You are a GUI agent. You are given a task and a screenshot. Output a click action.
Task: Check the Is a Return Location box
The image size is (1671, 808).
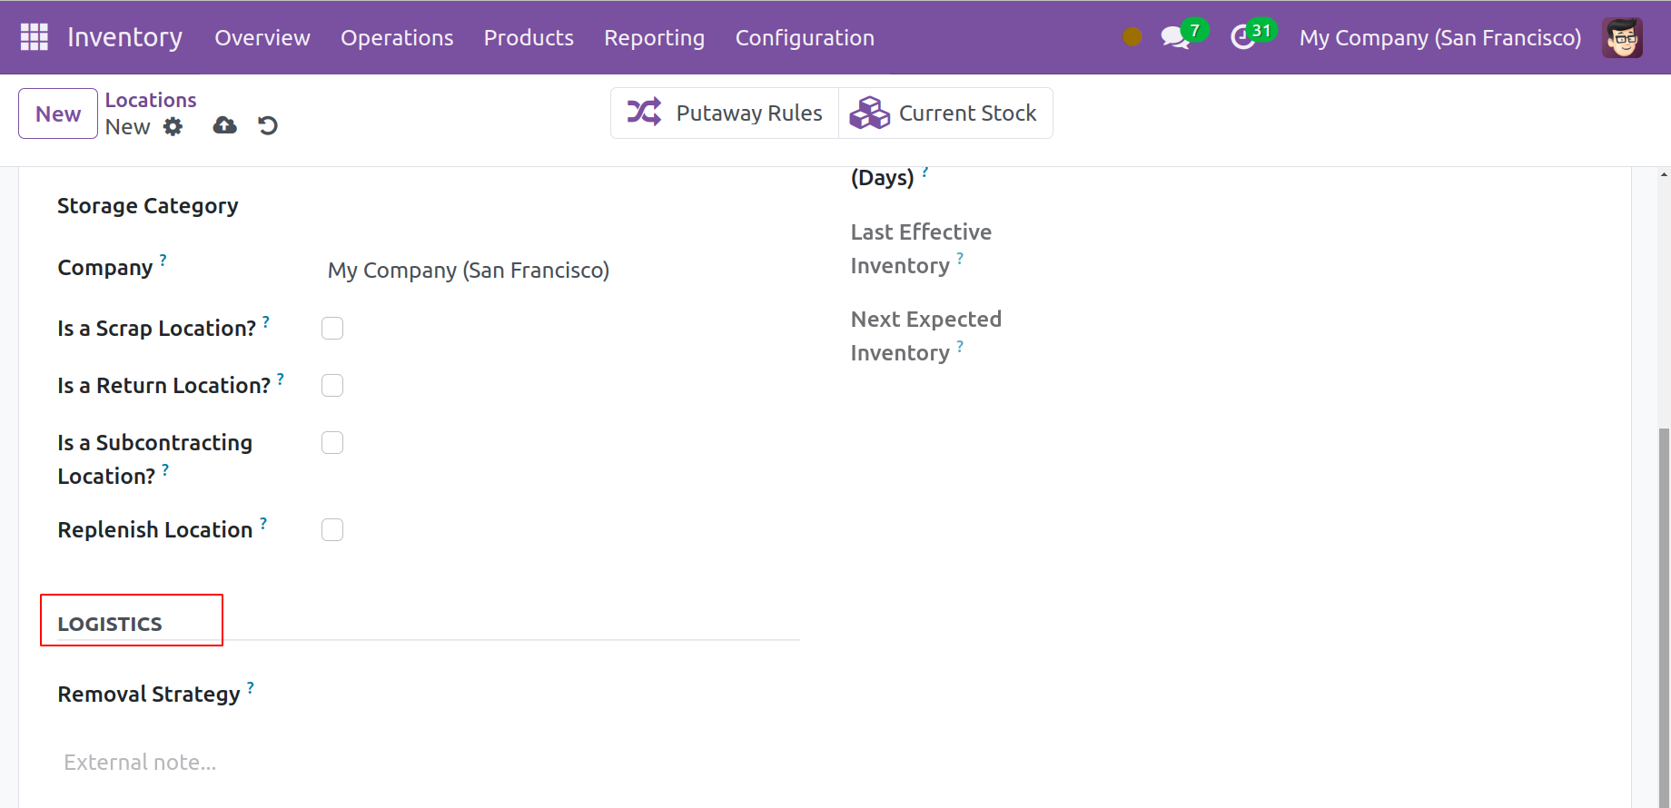coord(332,386)
